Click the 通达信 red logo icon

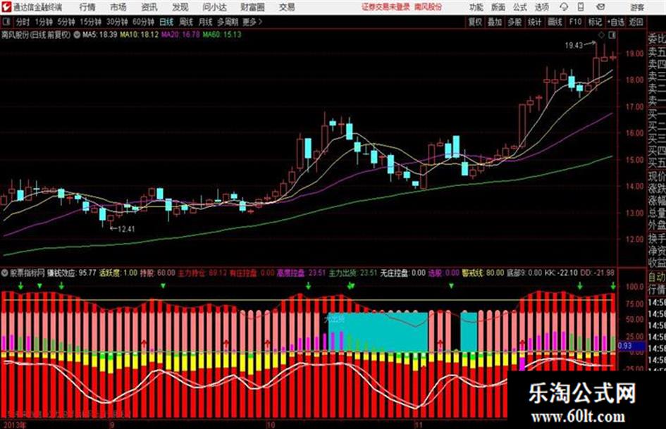[x=6, y=7]
